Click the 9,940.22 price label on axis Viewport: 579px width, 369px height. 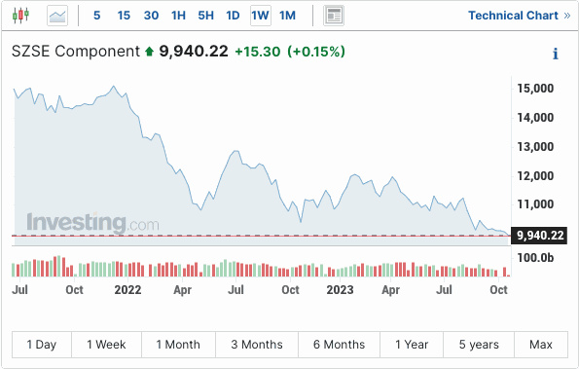point(540,236)
